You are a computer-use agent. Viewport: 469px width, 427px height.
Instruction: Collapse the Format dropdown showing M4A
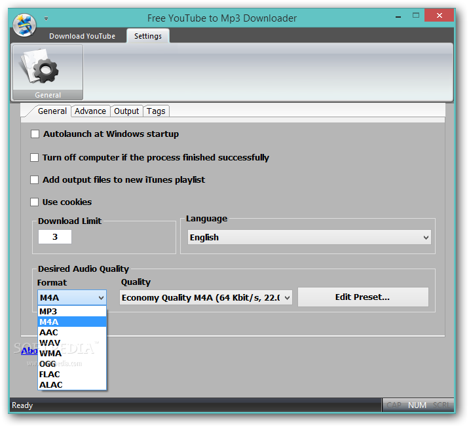pos(72,297)
